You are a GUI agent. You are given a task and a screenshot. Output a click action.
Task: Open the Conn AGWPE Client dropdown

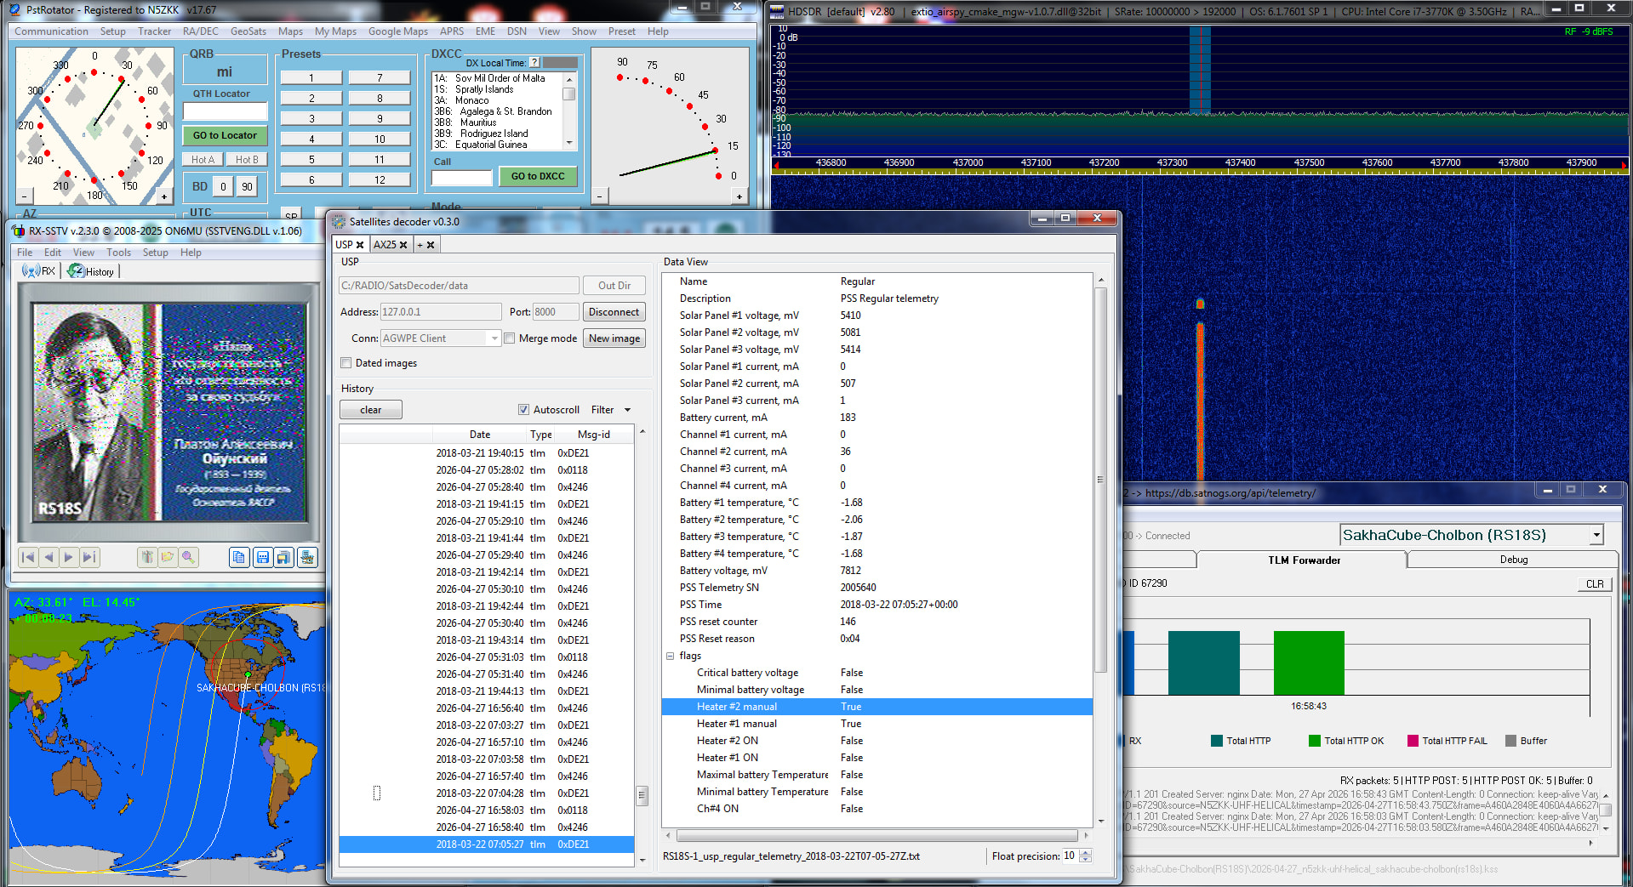(494, 338)
